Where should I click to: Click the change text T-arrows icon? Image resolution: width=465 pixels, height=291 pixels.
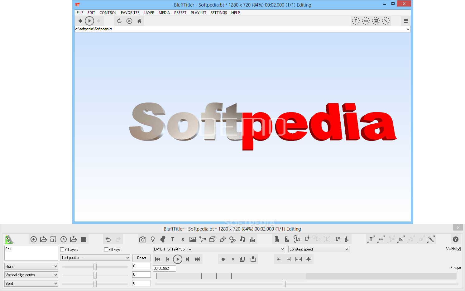click(372, 239)
